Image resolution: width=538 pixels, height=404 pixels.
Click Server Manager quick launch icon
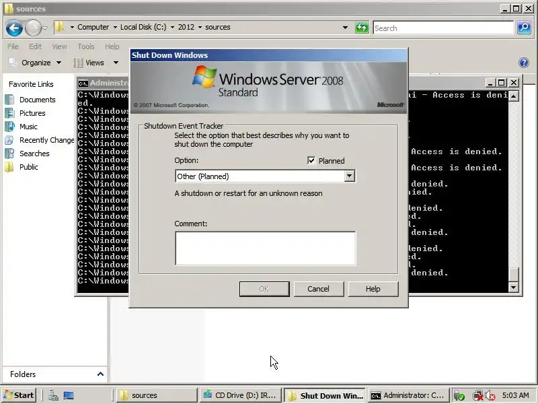tap(53, 395)
